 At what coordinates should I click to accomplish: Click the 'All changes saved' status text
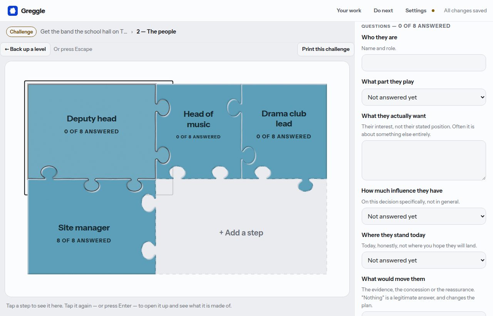[465, 10]
